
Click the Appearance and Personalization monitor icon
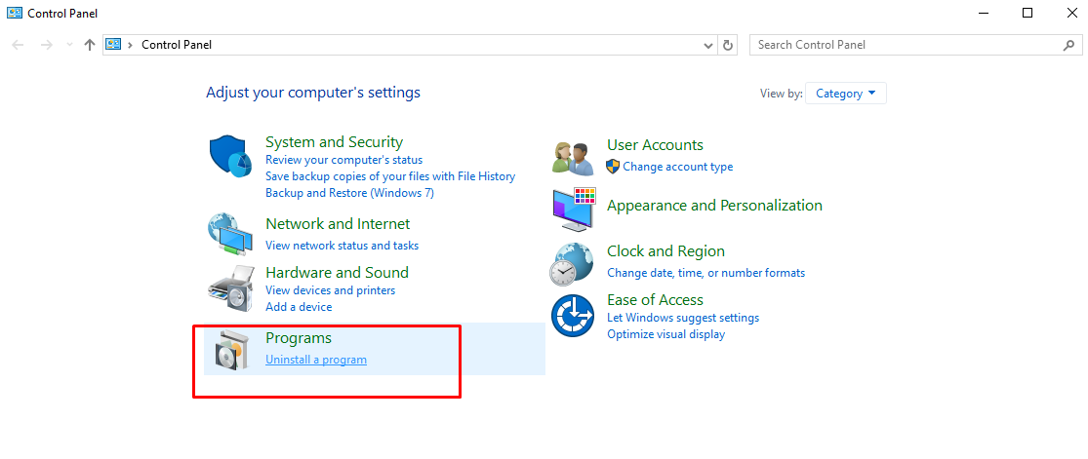[573, 209]
